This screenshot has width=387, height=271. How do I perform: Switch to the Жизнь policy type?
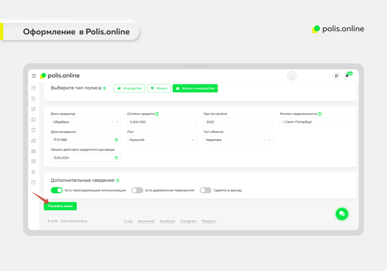(x=159, y=88)
